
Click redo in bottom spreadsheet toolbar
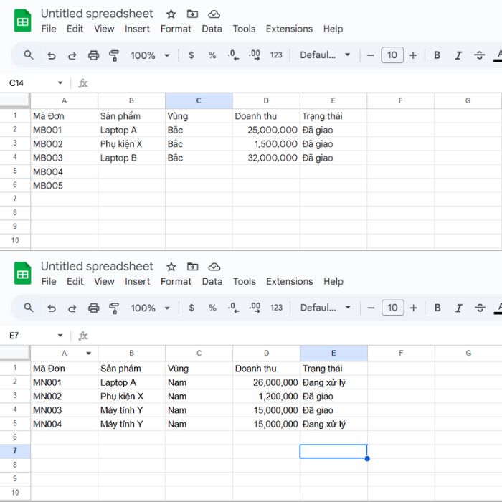pyautogui.click(x=72, y=308)
